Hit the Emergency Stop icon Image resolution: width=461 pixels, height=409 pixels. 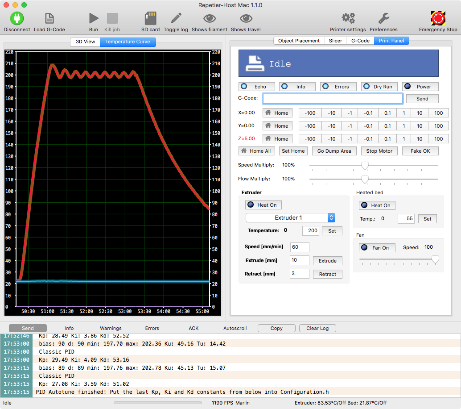pyautogui.click(x=438, y=18)
